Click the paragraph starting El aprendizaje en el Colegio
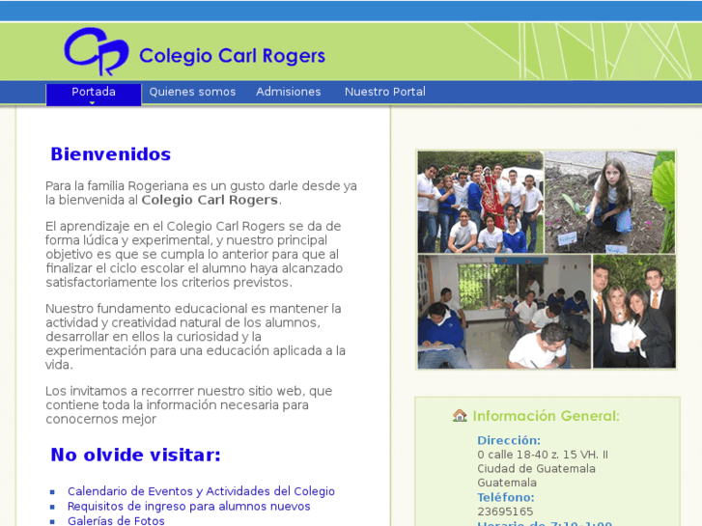The height and width of the screenshot is (526, 702). coord(194,254)
